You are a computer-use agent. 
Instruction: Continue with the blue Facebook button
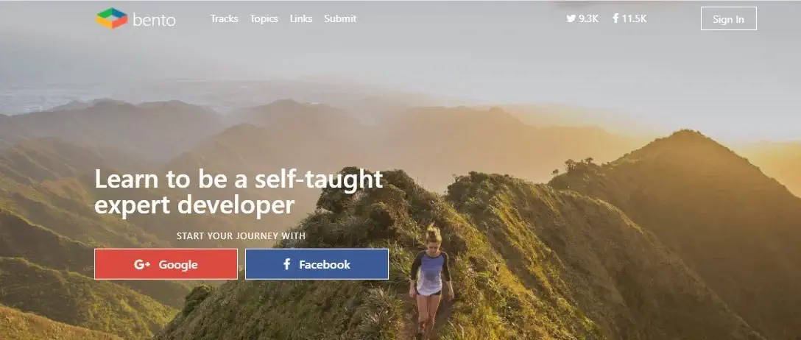(x=317, y=264)
